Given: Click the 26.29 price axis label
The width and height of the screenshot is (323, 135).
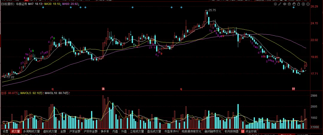Looking at the screenshot, I should [314, 7].
